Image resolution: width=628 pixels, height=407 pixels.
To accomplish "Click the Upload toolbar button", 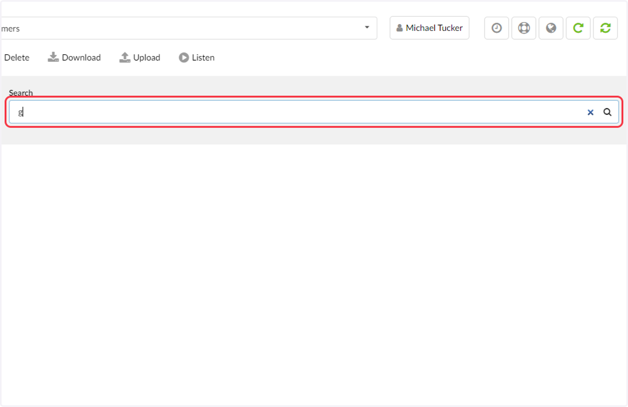I will click(x=140, y=57).
